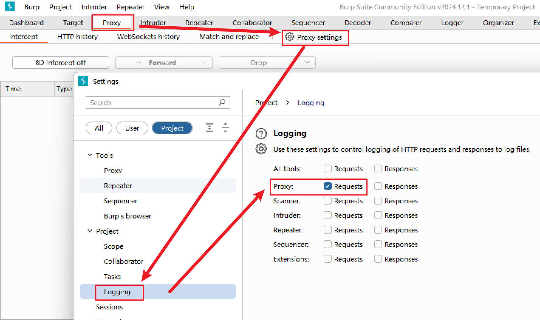
Task: Click the Logging breadcrumb link
Action: pos(311,103)
